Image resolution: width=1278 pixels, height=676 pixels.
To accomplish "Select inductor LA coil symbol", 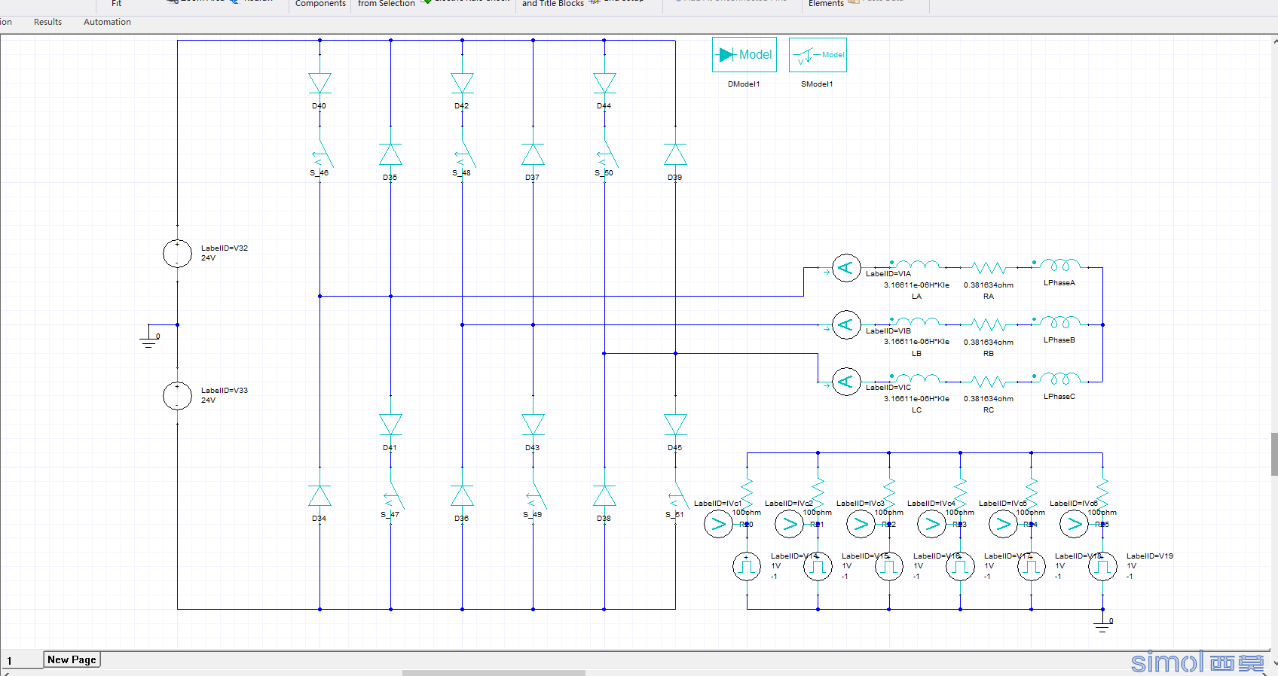I will (916, 264).
